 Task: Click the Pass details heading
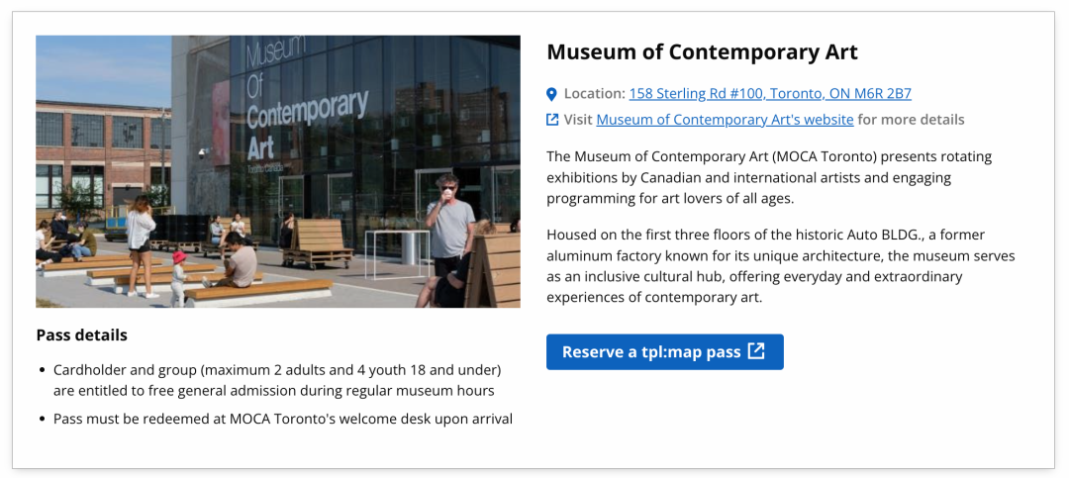tap(82, 335)
